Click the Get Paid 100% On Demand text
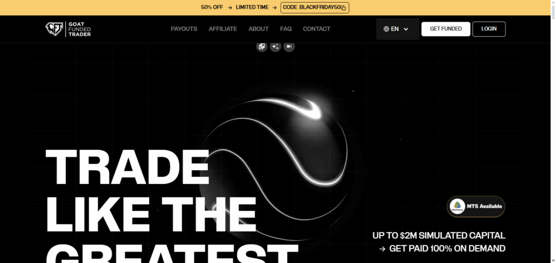 pos(447,249)
